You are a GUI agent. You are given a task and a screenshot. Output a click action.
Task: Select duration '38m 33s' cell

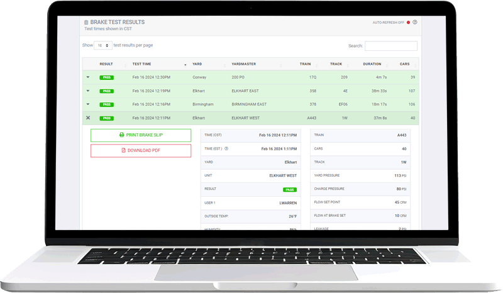coord(379,91)
